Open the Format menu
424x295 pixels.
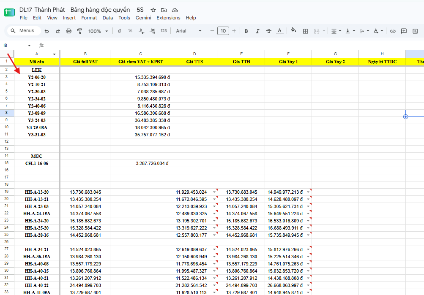(x=89, y=18)
